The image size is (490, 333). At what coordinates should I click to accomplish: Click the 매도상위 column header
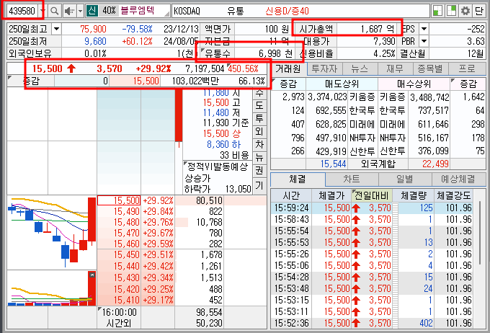click(342, 84)
